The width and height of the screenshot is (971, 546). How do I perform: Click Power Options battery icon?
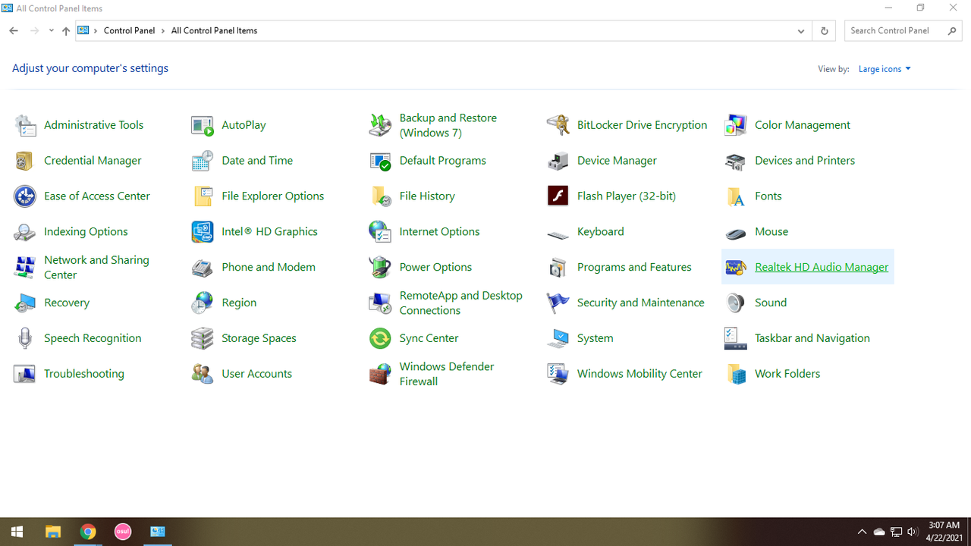380,268
